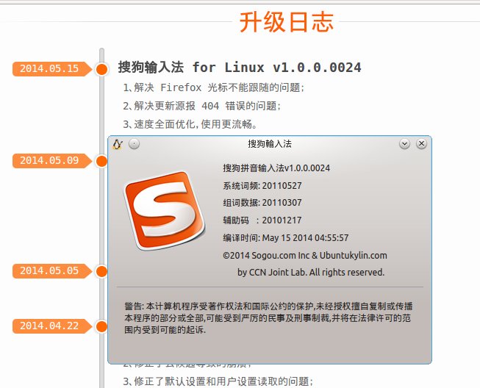480x388 pixels.
Task: Click the 警告 copyright warning paragraph
Action: tap(268, 318)
